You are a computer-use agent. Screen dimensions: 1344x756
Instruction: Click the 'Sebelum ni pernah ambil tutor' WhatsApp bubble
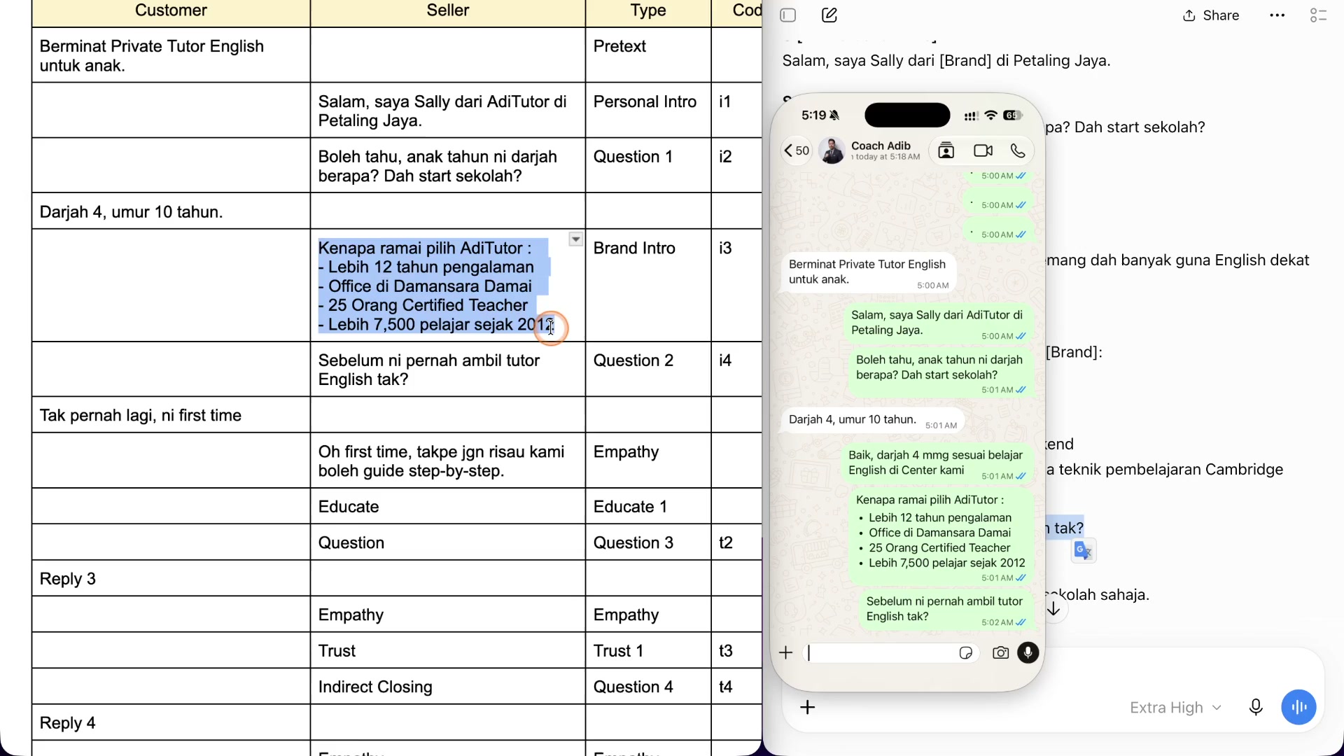[x=946, y=610]
